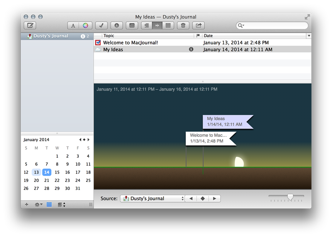
Task: Select Dusty's Journal in the sidebar
Action: (x=57, y=36)
